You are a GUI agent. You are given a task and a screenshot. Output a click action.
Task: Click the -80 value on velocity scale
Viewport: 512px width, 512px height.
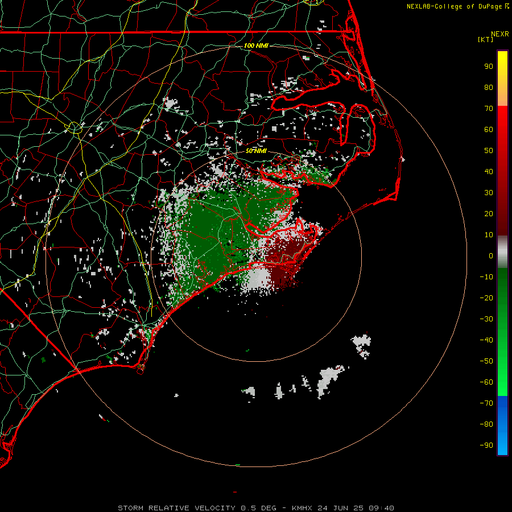(x=486, y=424)
